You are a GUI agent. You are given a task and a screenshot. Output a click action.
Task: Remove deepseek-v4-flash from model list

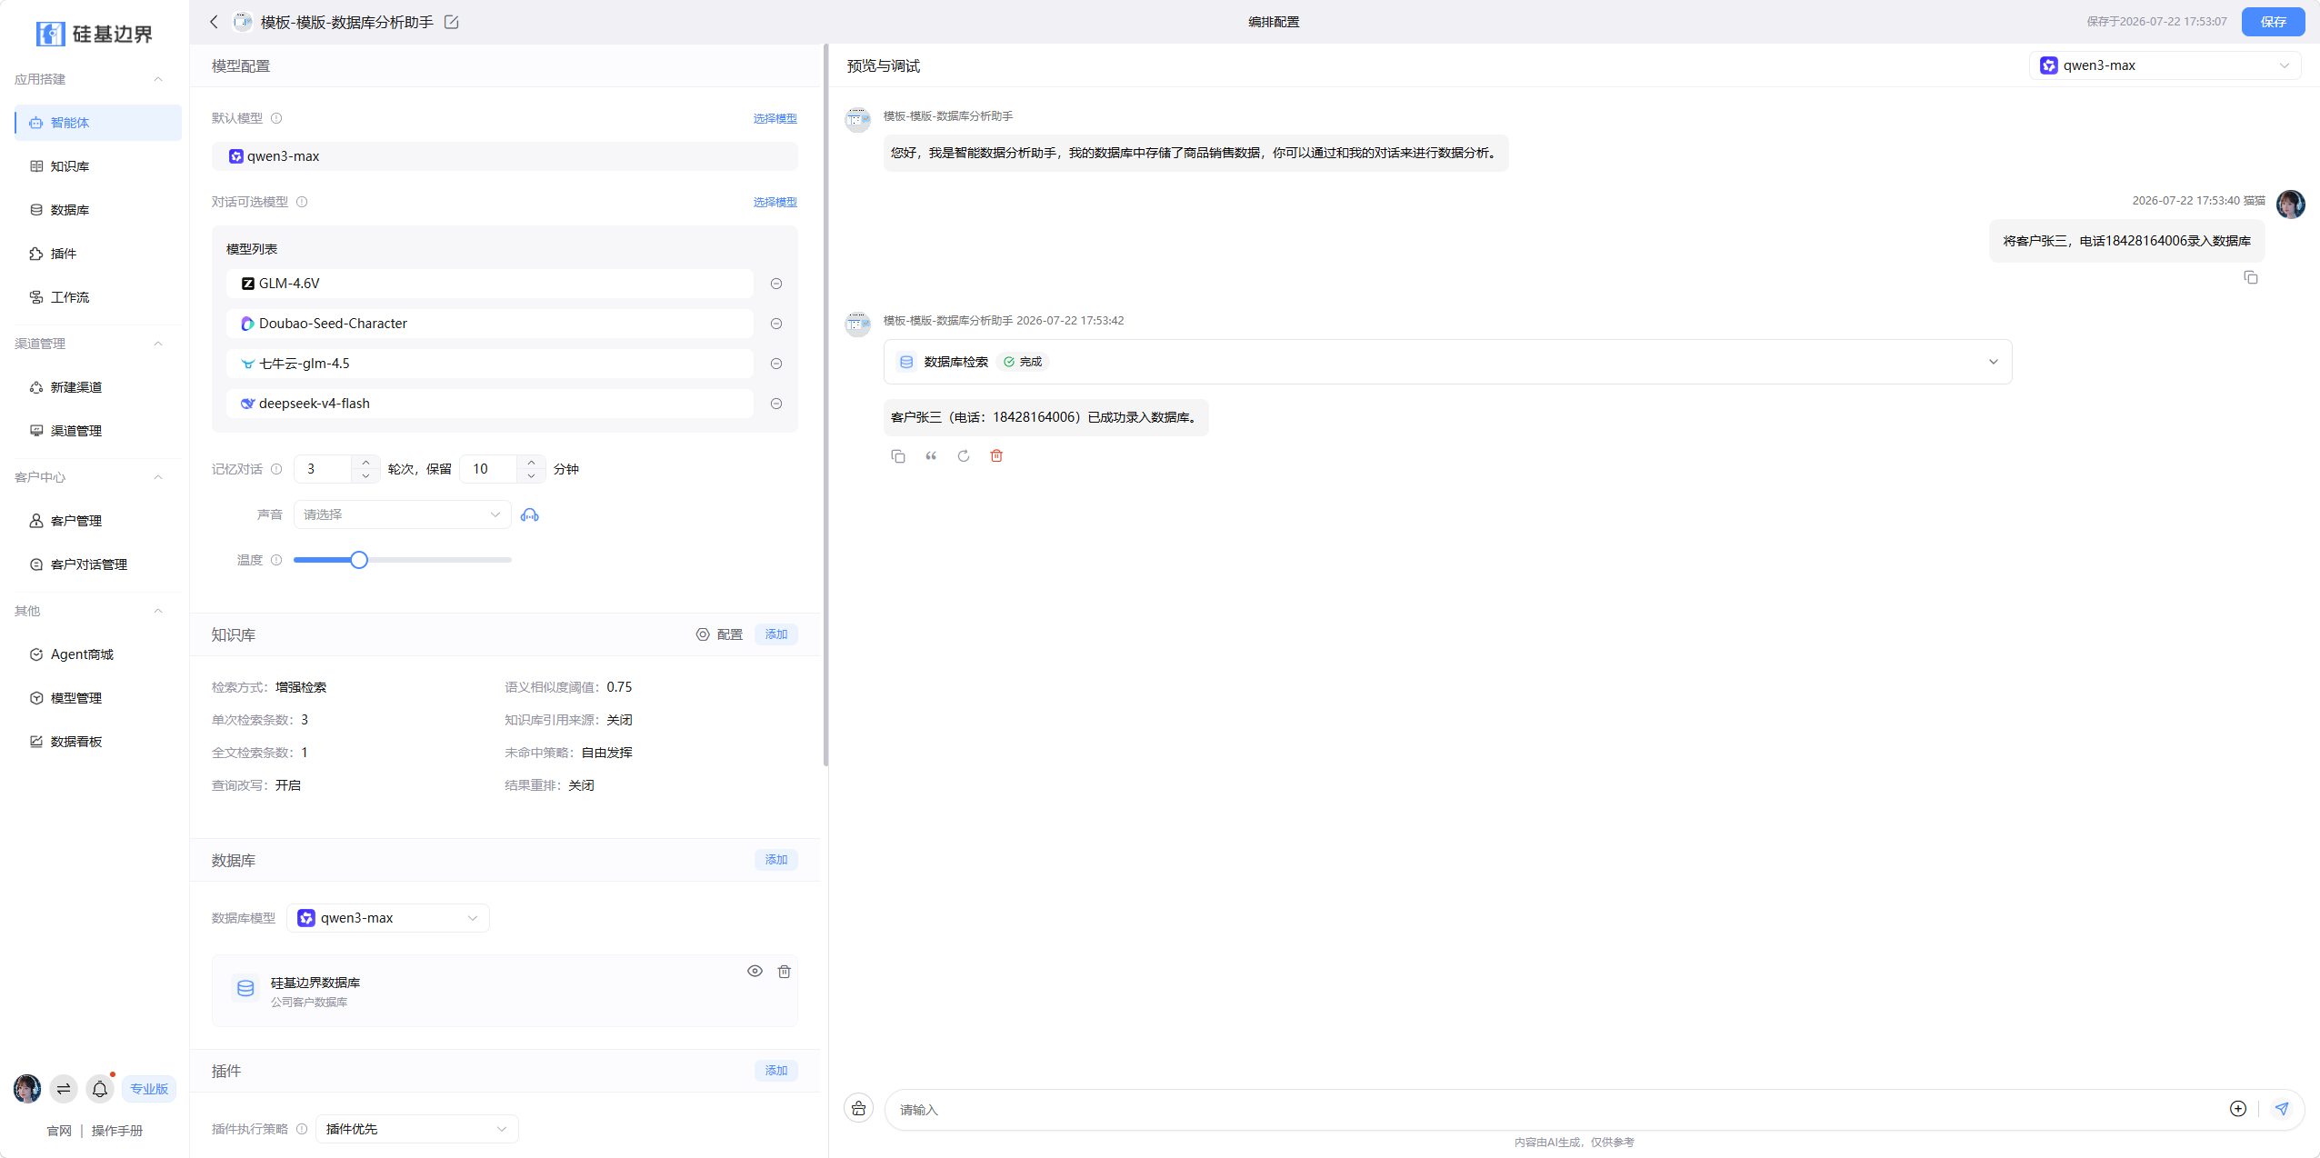pos(776,404)
